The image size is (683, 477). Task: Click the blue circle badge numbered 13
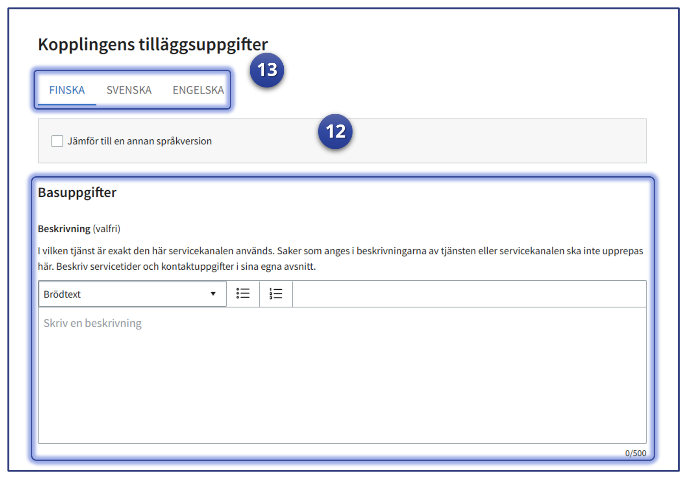pyautogui.click(x=267, y=70)
